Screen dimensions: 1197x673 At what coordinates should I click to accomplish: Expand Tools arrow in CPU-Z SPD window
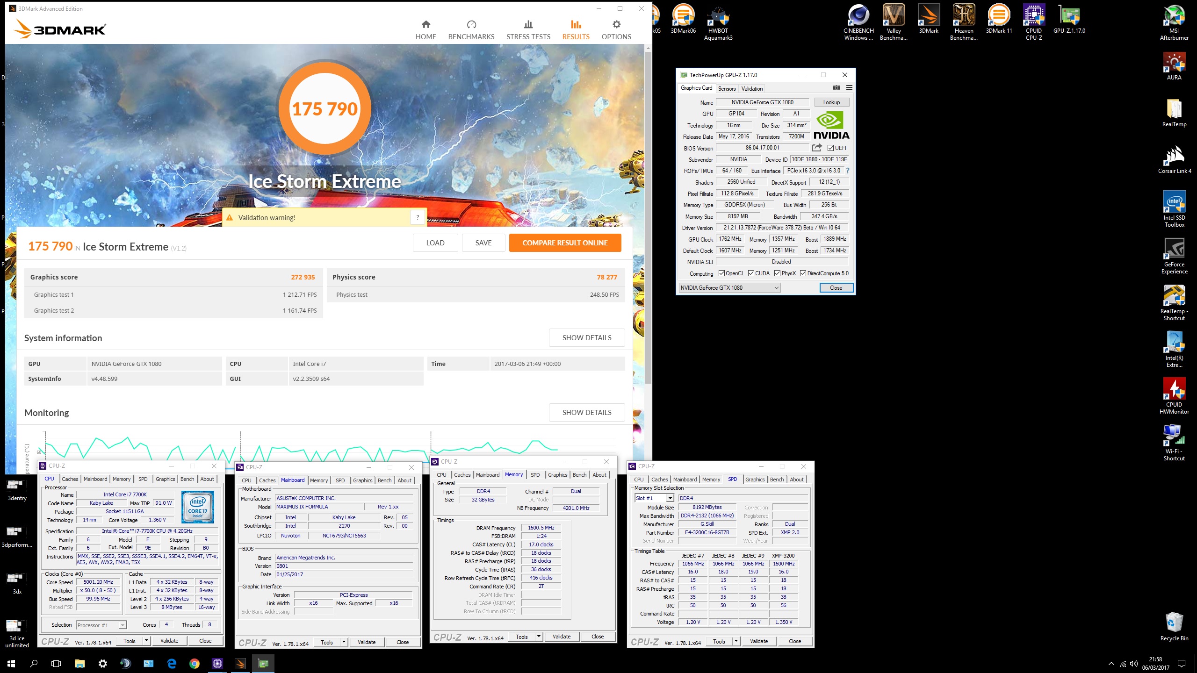click(x=736, y=641)
